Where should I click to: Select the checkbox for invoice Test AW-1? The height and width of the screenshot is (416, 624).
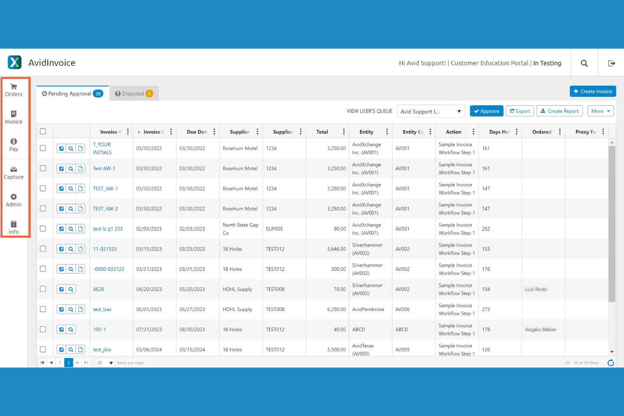(43, 168)
